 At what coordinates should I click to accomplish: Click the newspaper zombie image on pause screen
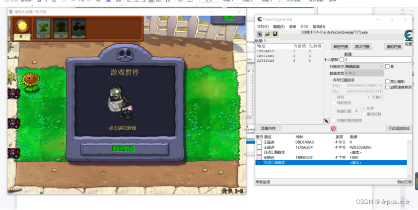pos(120,103)
